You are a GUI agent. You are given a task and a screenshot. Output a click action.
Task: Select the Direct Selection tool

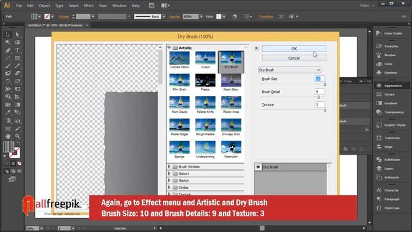(x=17, y=35)
